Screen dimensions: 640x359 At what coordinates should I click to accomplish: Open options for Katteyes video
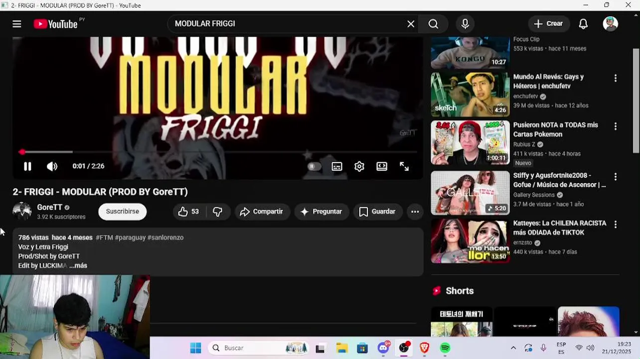coord(615,225)
